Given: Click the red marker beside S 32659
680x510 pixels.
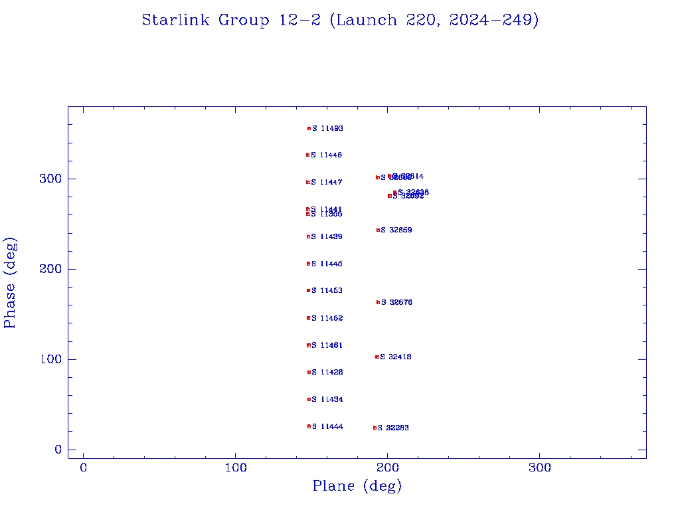Looking at the screenshot, I should coord(378,230).
